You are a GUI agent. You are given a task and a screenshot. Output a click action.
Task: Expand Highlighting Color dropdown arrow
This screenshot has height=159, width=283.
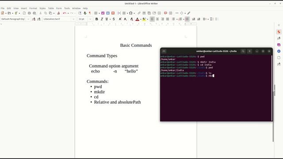tap(147, 19)
